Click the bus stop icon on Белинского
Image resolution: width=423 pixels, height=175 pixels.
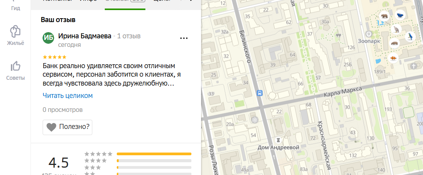pos(259,93)
